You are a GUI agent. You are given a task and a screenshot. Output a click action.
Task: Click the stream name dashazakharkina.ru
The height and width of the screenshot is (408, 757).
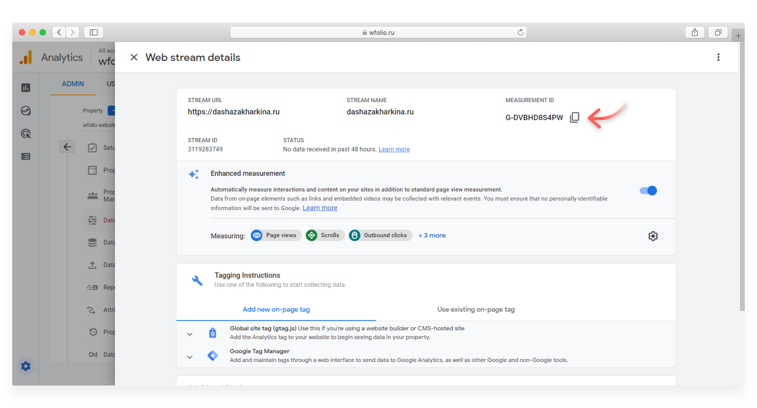point(380,111)
